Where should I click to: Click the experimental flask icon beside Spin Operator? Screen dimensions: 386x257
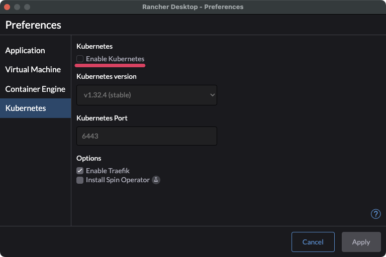[156, 180]
